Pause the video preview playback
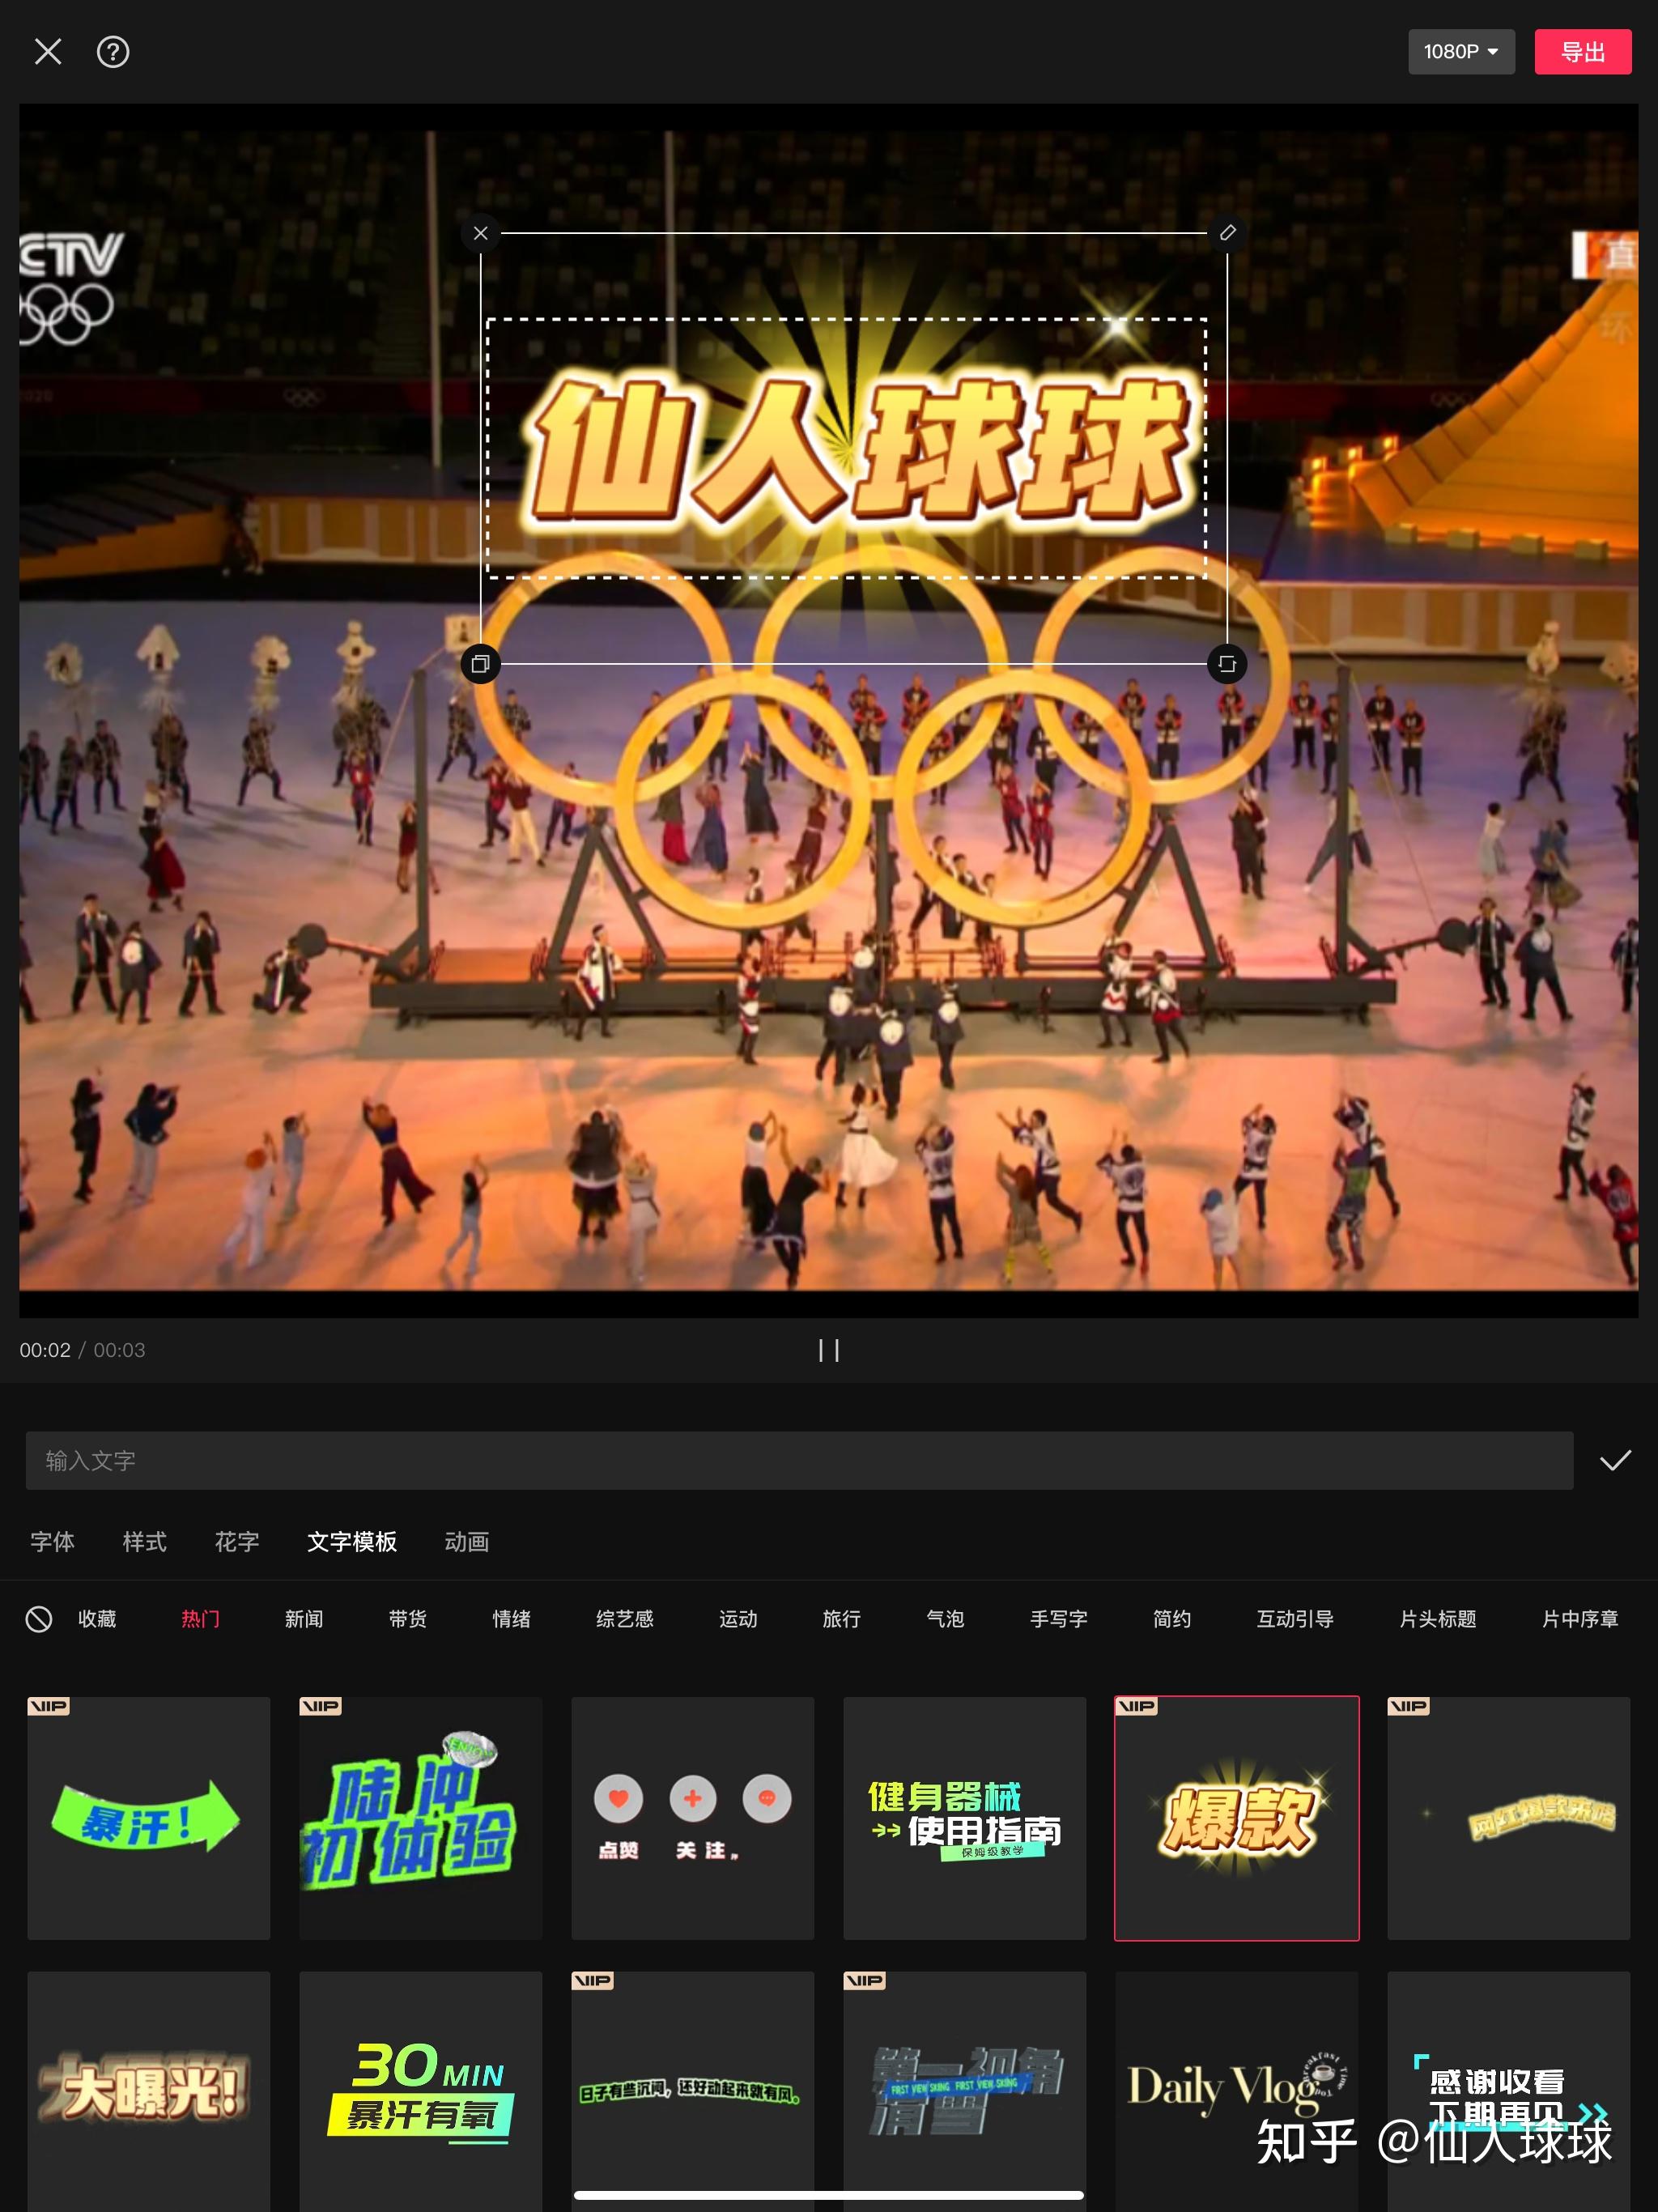Image resolution: width=1658 pixels, height=2212 pixels. [x=829, y=1350]
